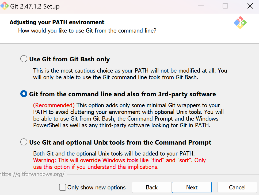Select the Use Git from Git Bash only radio button
The height and width of the screenshot is (195, 259).
[x=24, y=59]
